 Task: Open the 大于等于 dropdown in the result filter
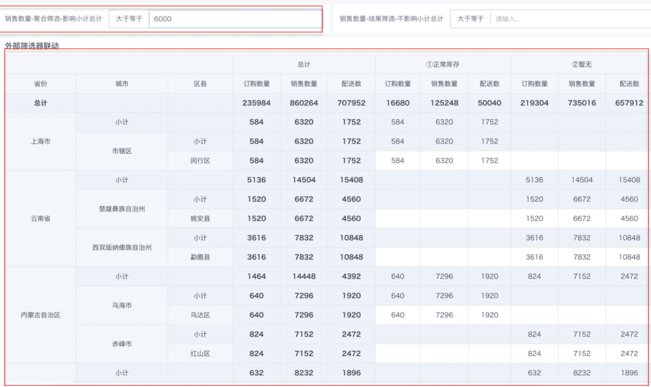click(470, 19)
